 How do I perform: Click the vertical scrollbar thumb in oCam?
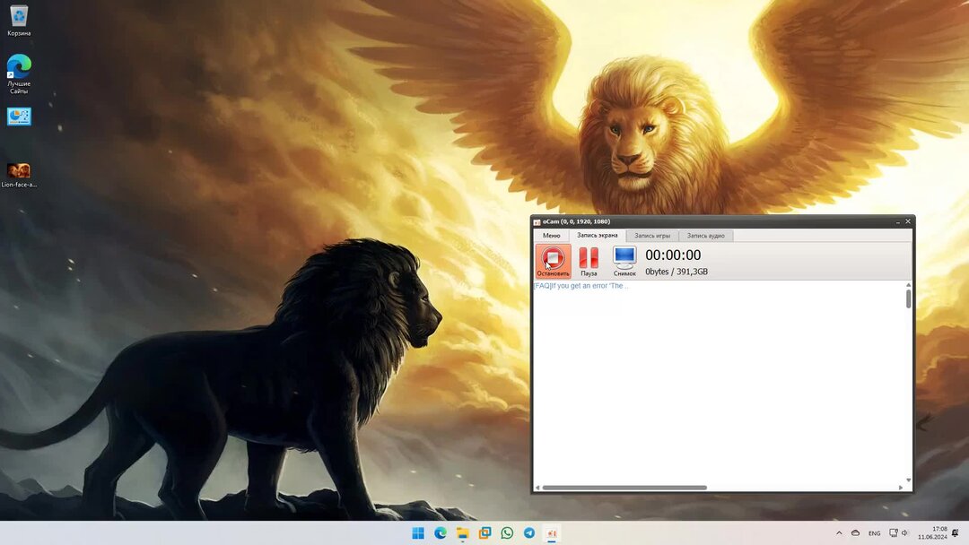(x=908, y=299)
